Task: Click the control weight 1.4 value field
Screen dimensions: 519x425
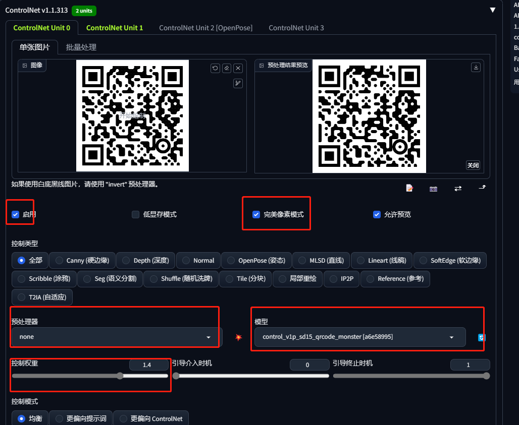Action: pos(148,365)
